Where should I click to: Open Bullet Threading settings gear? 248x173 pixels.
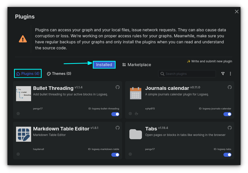(x=18, y=114)
